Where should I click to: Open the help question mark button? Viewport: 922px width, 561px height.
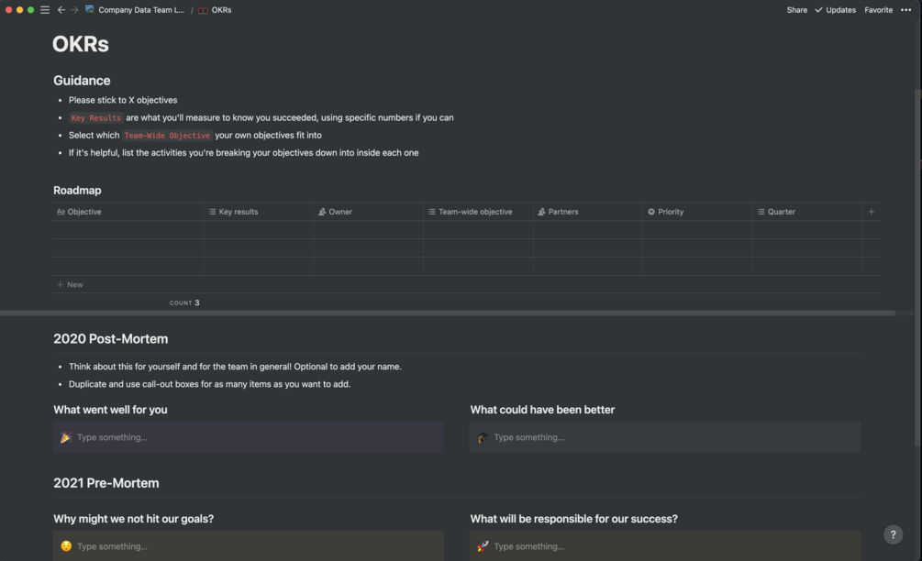tap(893, 534)
